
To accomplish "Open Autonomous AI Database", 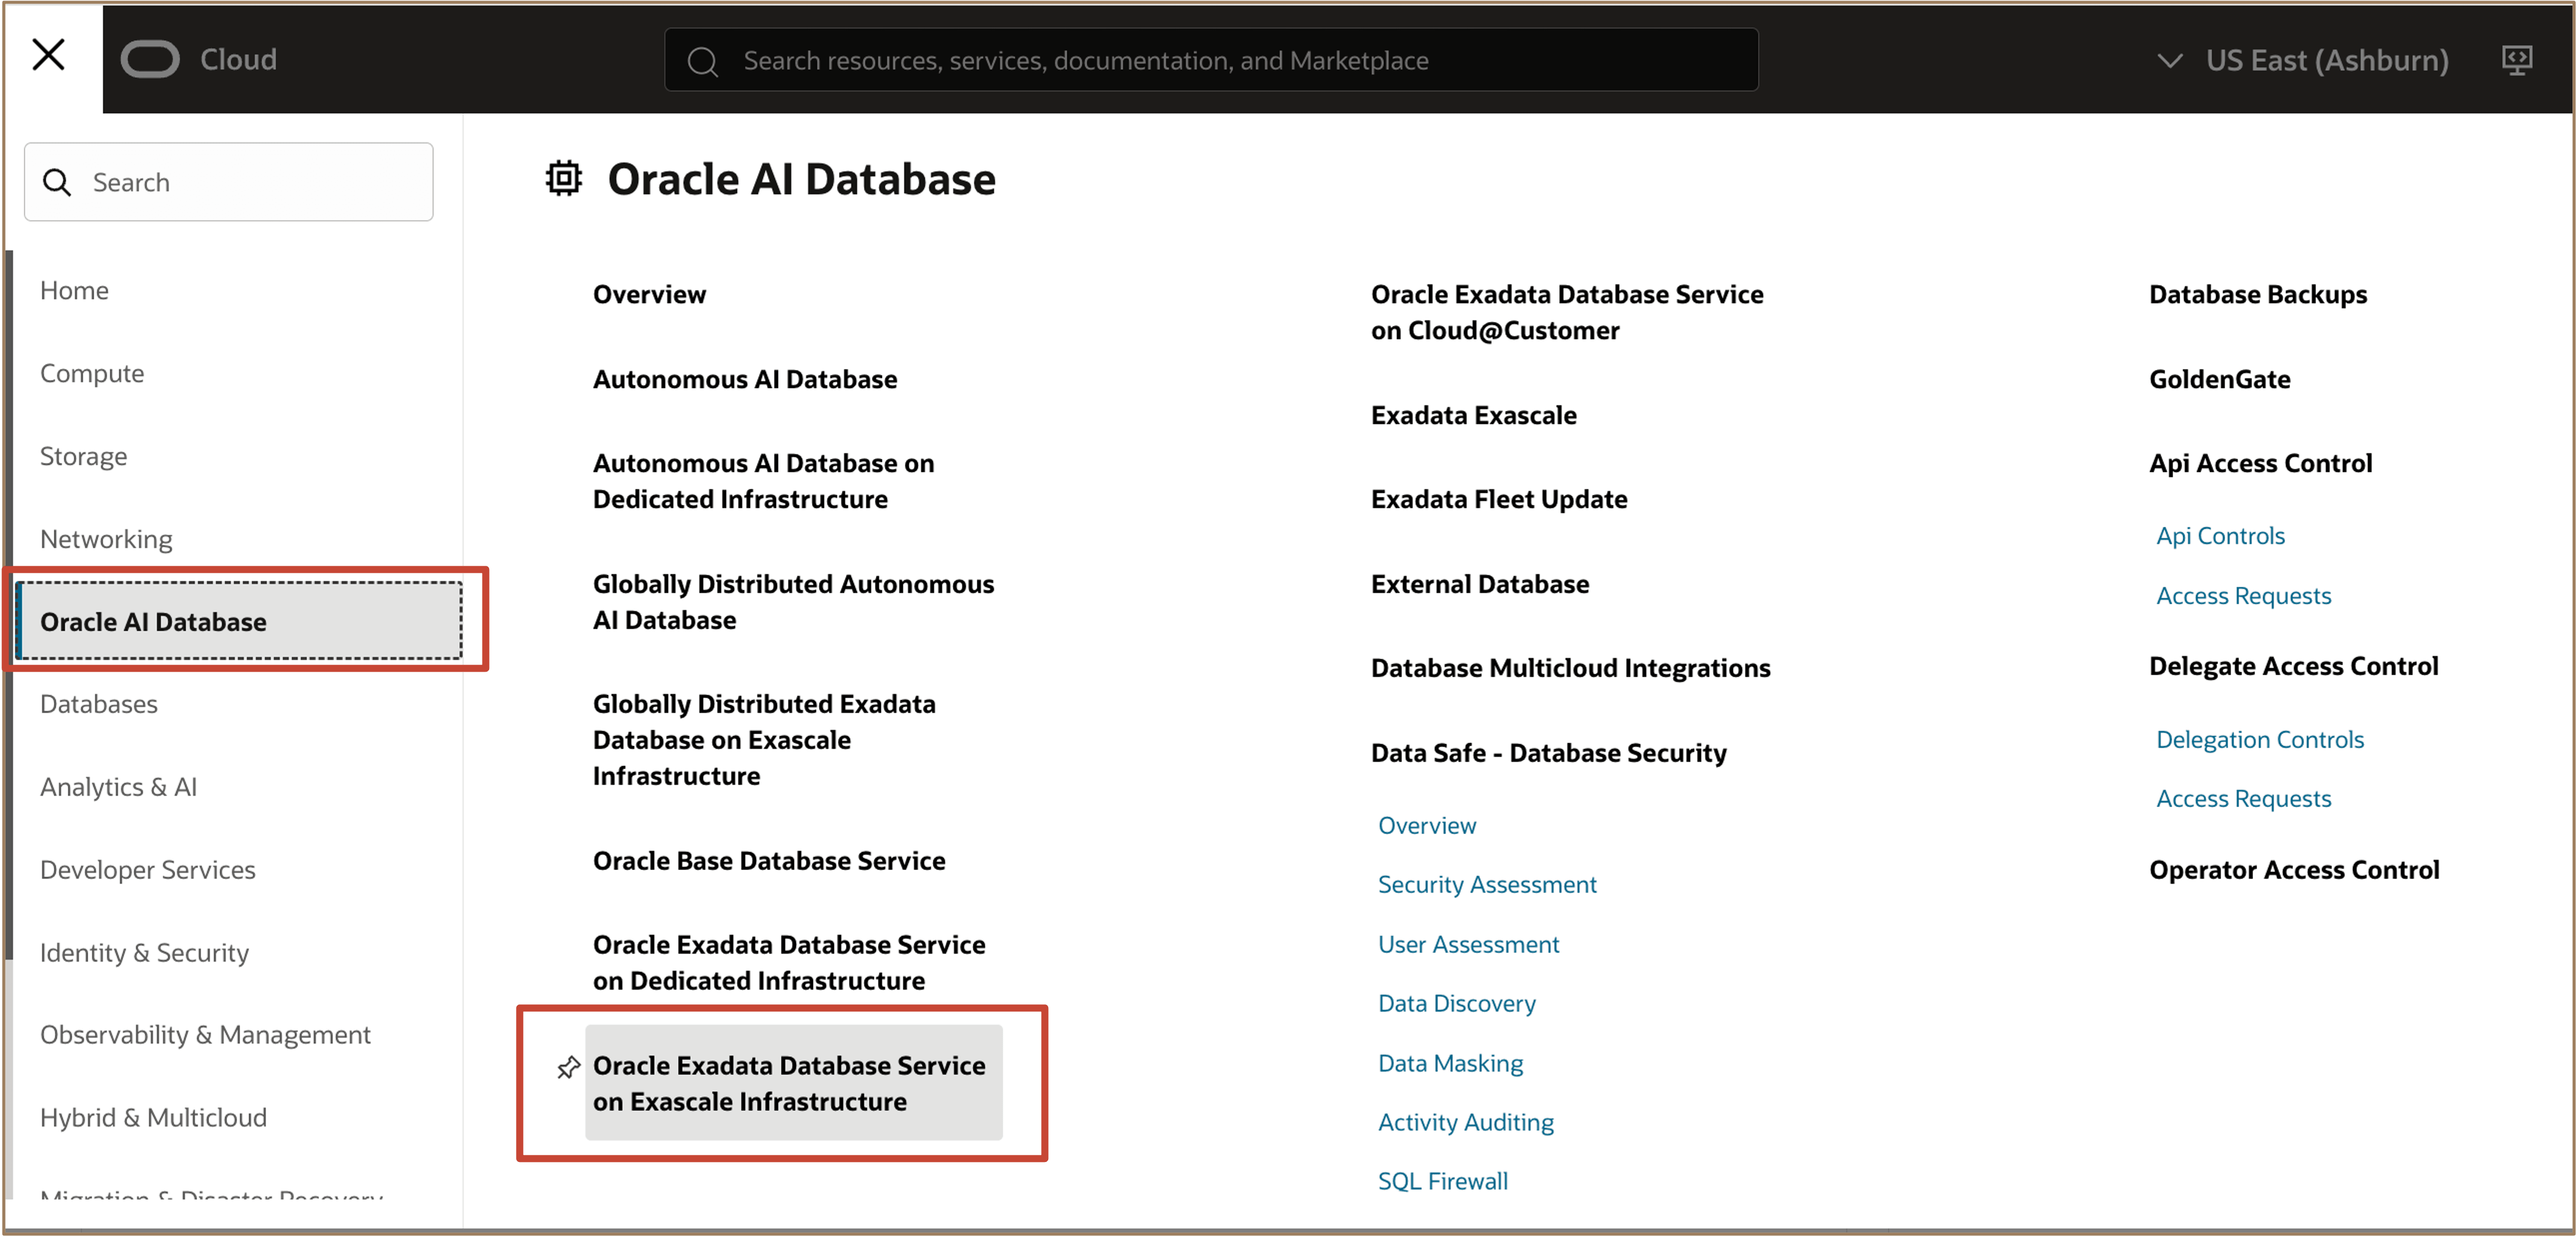I will (744, 379).
